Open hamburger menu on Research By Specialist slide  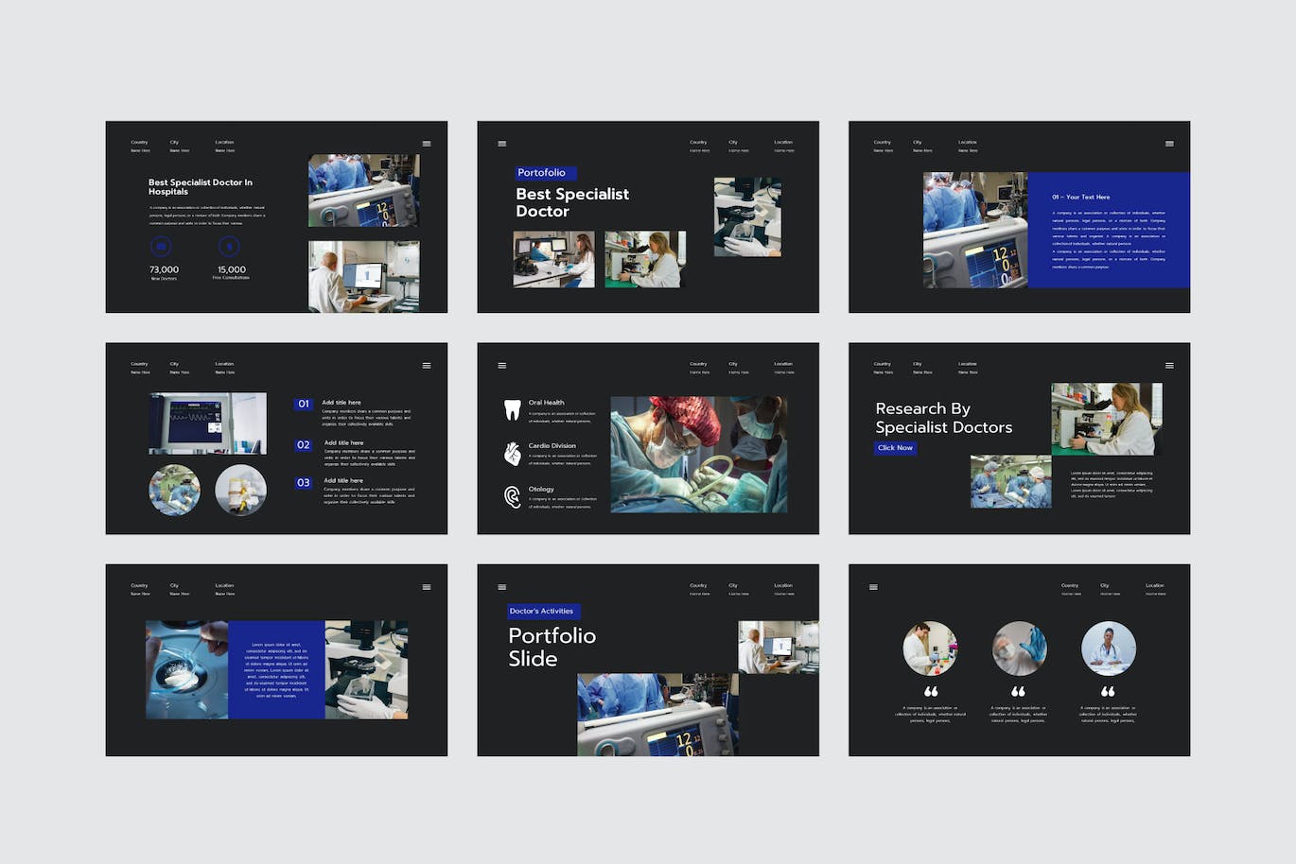1169,365
